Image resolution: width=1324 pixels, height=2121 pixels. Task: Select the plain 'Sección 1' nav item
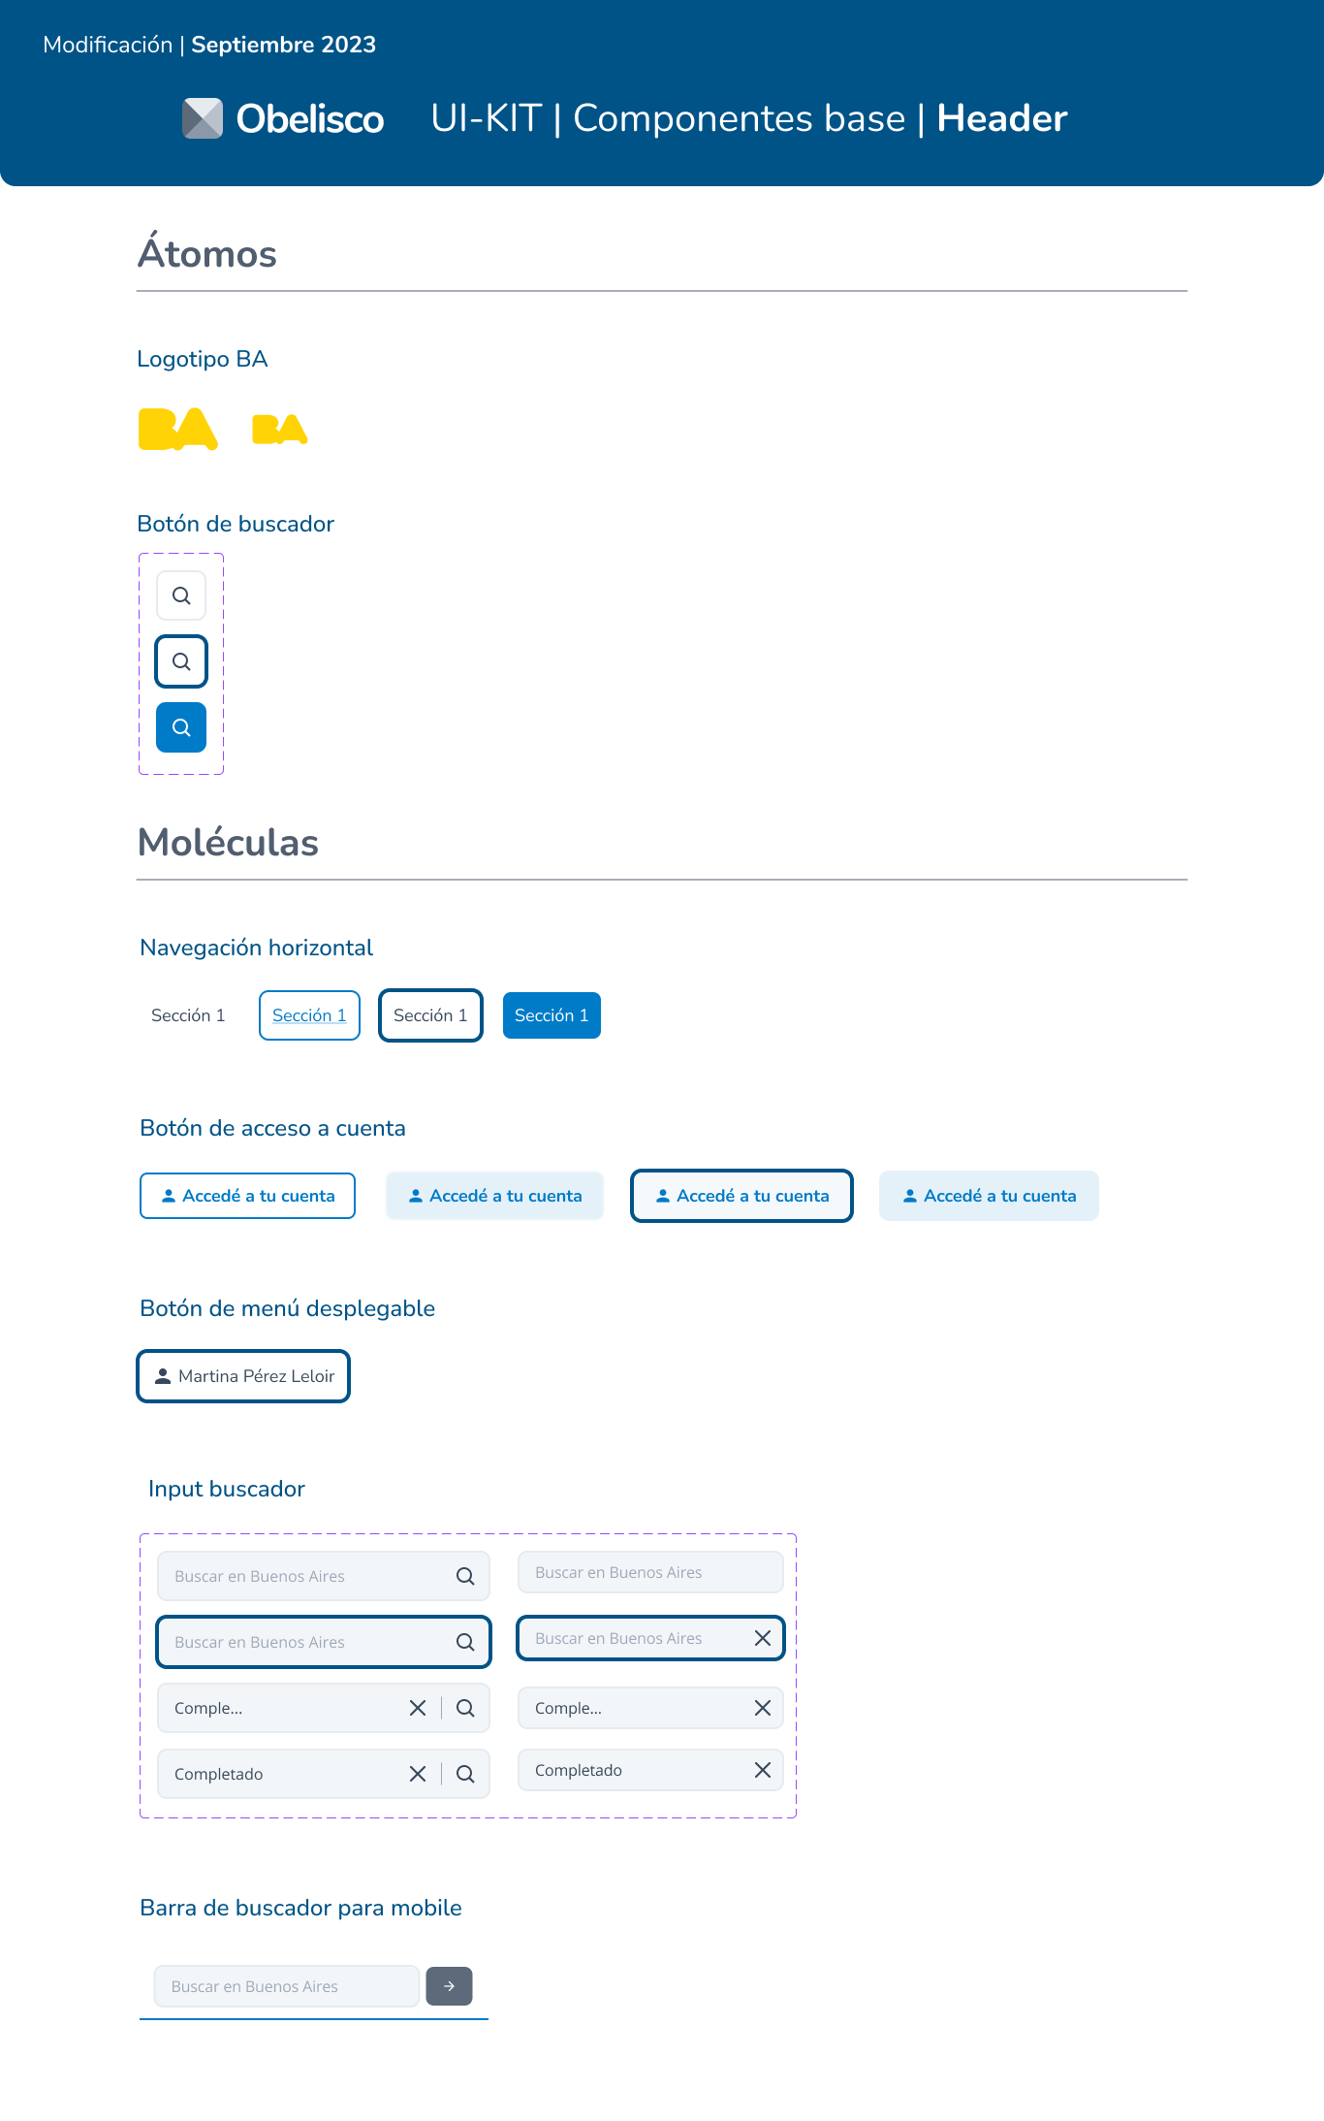click(188, 1015)
